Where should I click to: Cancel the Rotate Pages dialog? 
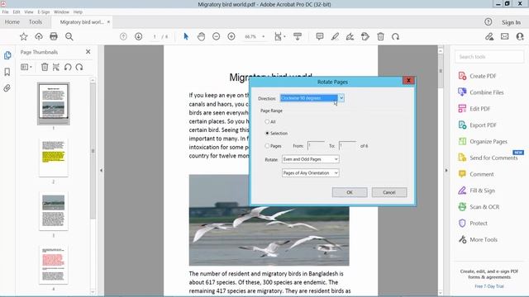click(389, 192)
